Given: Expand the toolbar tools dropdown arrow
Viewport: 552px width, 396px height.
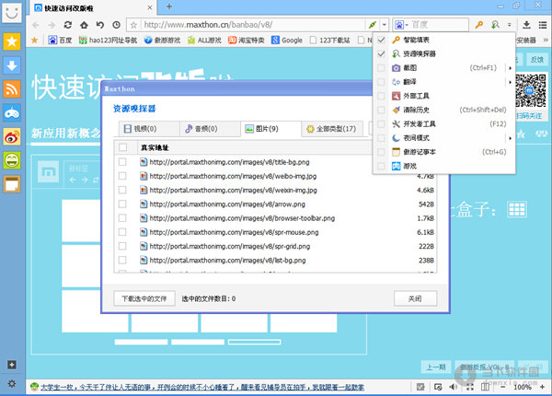Looking at the screenshot, I should (509, 25).
